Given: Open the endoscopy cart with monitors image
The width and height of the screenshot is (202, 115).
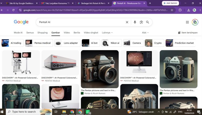Looking at the screenshot, I should pyautogui.click(x=21, y=63).
